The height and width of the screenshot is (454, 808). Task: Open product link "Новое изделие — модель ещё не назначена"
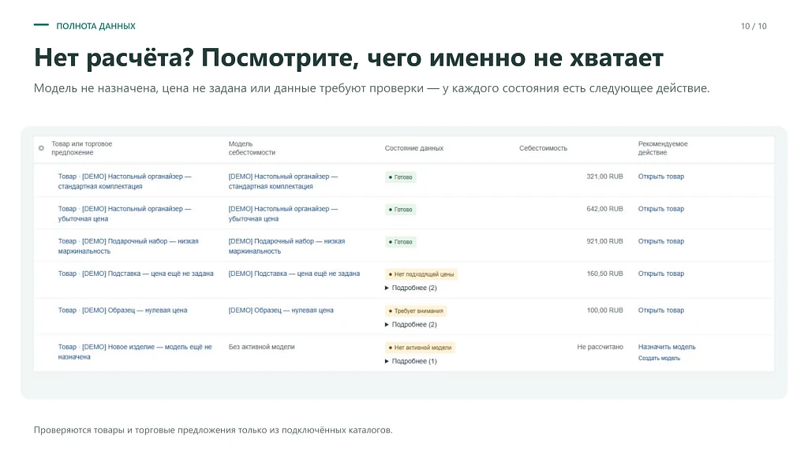coord(135,352)
